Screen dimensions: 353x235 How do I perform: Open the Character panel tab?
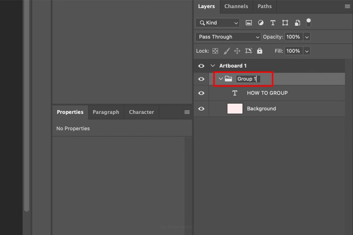pos(141,112)
